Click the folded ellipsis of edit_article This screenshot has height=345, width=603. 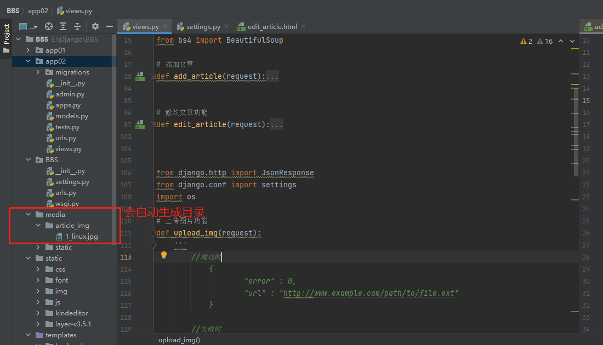[277, 124]
